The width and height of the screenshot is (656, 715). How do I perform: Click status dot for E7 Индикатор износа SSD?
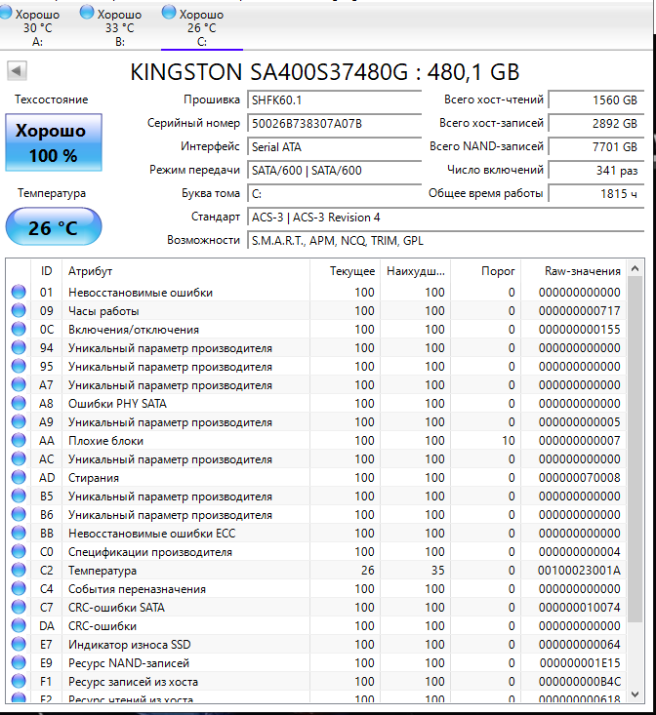coord(19,645)
